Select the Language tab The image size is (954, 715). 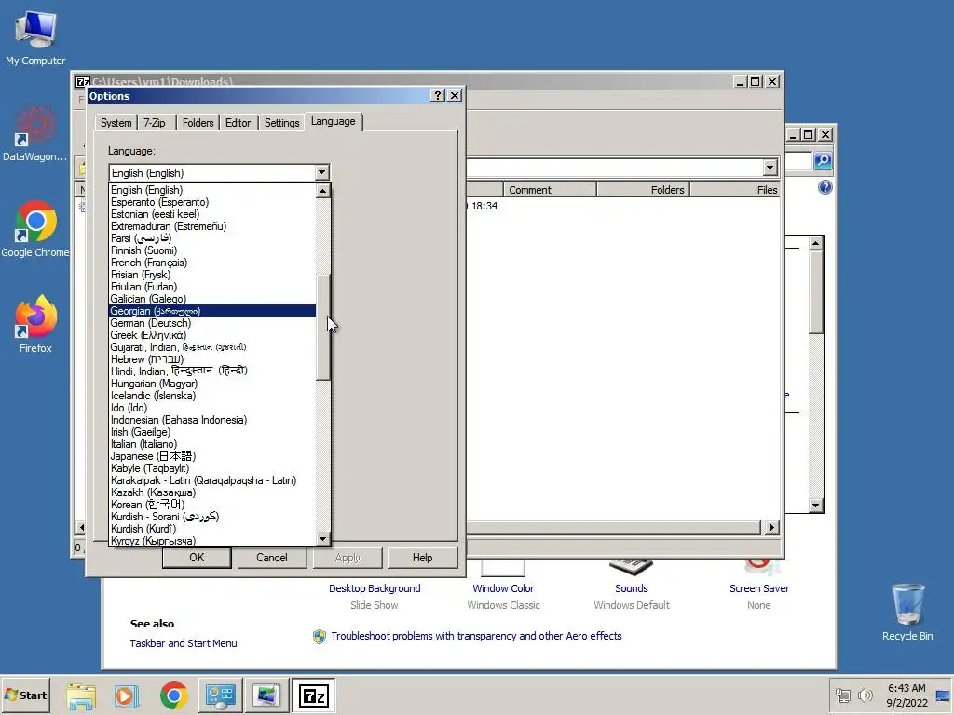pyautogui.click(x=334, y=122)
